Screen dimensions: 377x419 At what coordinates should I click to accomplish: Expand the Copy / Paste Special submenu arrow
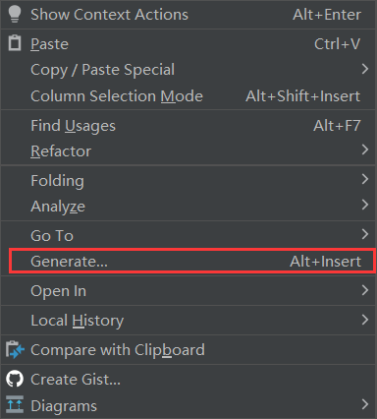coord(365,69)
